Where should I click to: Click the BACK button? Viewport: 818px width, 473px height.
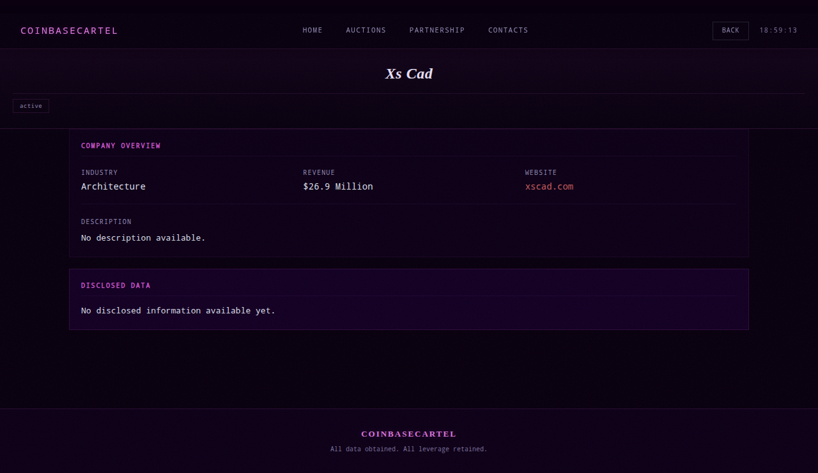tap(730, 31)
